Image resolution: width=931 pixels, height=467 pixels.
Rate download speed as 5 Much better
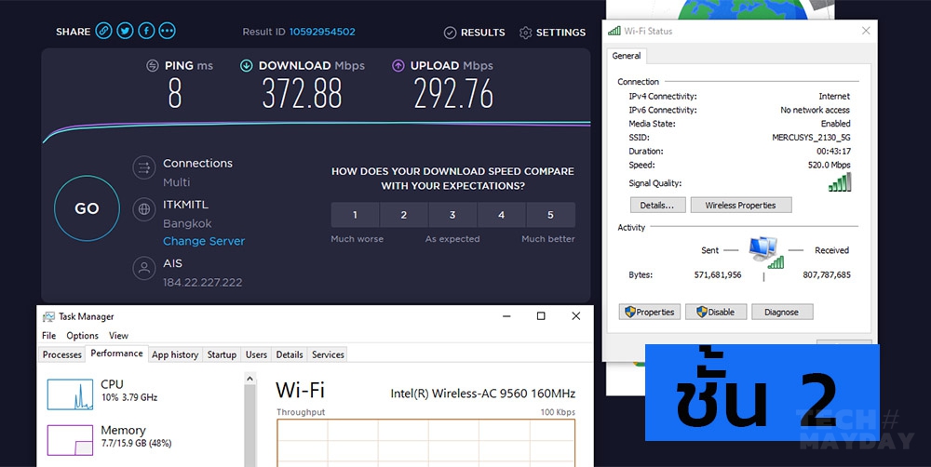550,215
